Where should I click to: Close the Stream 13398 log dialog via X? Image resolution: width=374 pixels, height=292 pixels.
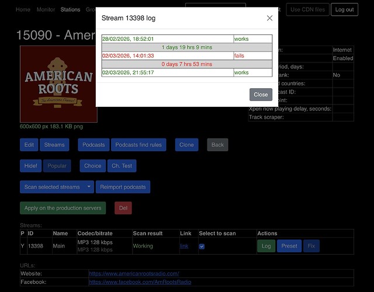269,18
